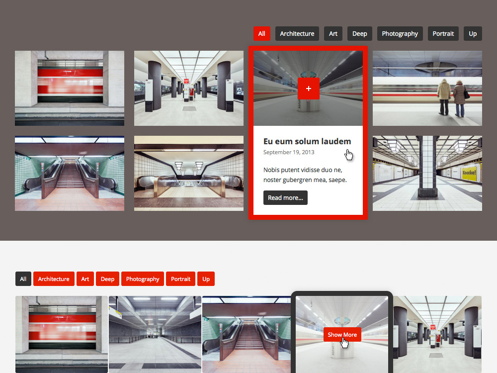
Task: Open the white-tiled escalator hall thumbnail
Action: (188, 173)
